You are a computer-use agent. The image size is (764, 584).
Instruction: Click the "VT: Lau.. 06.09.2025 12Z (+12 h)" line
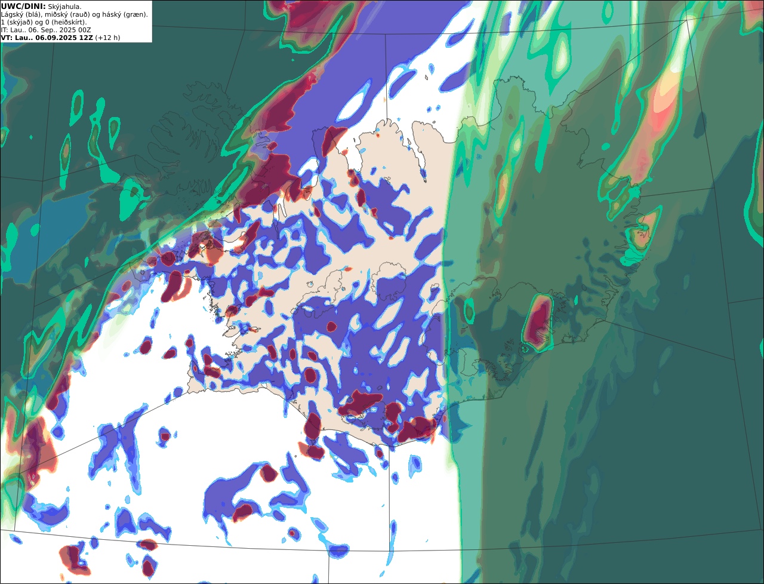click(60, 38)
